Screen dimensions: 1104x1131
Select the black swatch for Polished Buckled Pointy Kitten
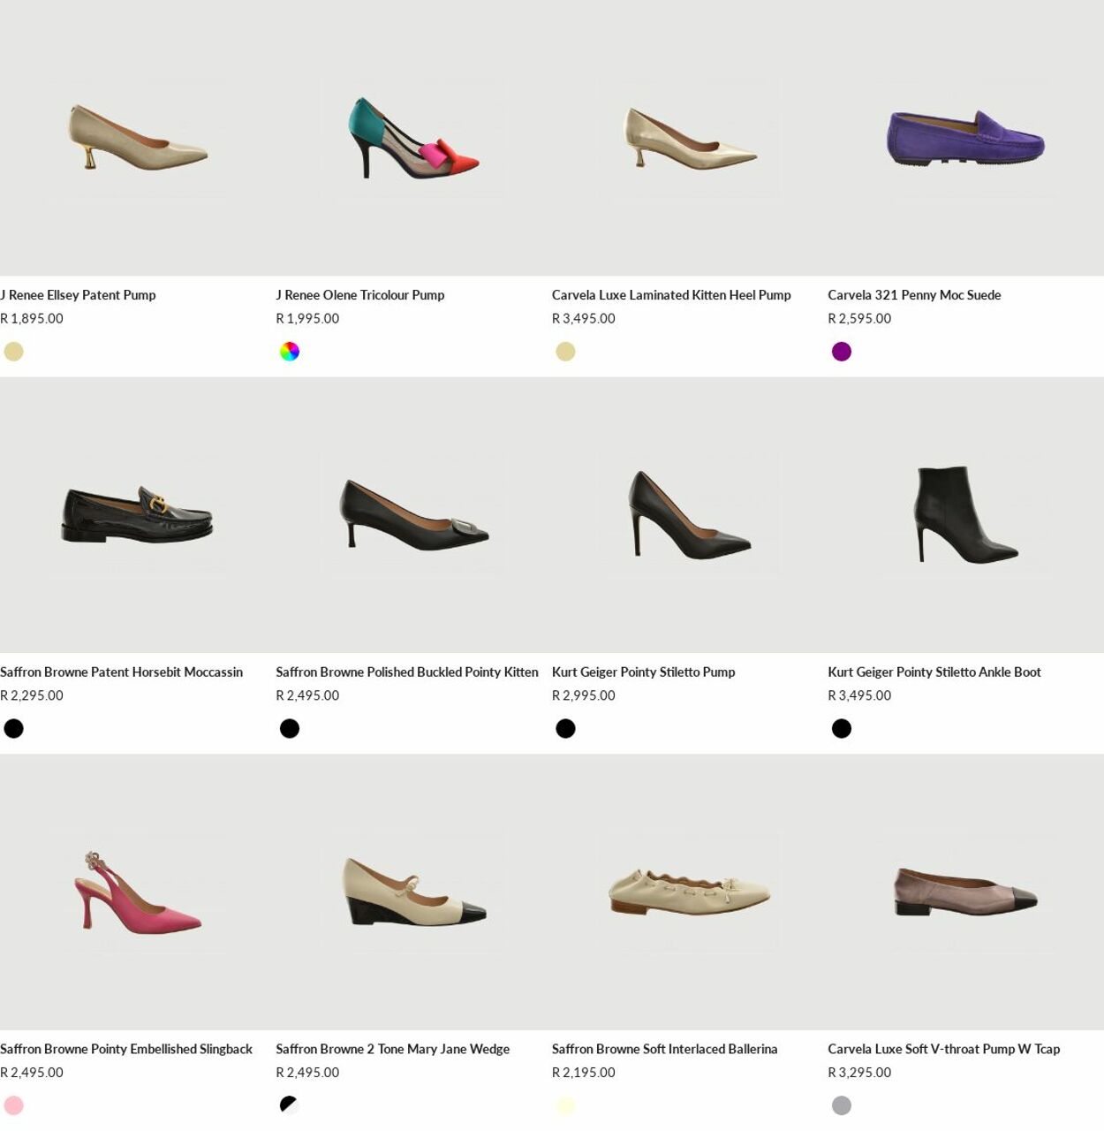[x=290, y=729]
